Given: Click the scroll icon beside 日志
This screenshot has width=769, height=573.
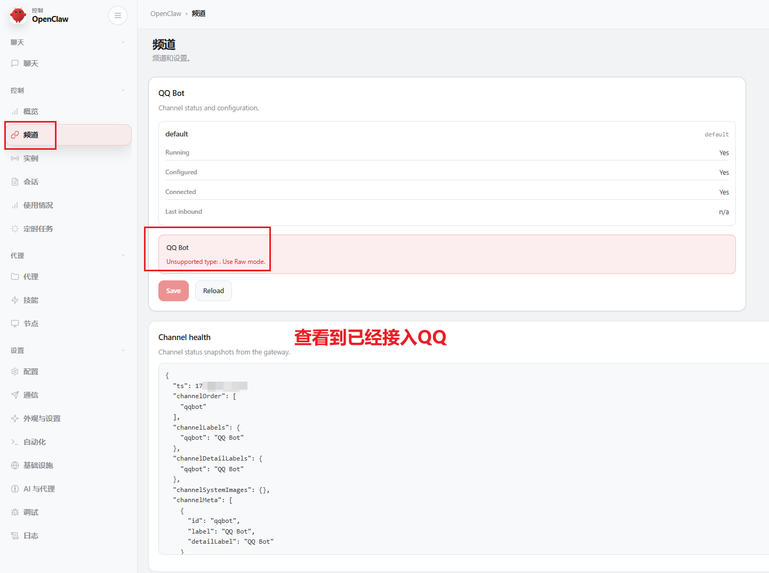Looking at the screenshot, I should (x=15, y=536).
